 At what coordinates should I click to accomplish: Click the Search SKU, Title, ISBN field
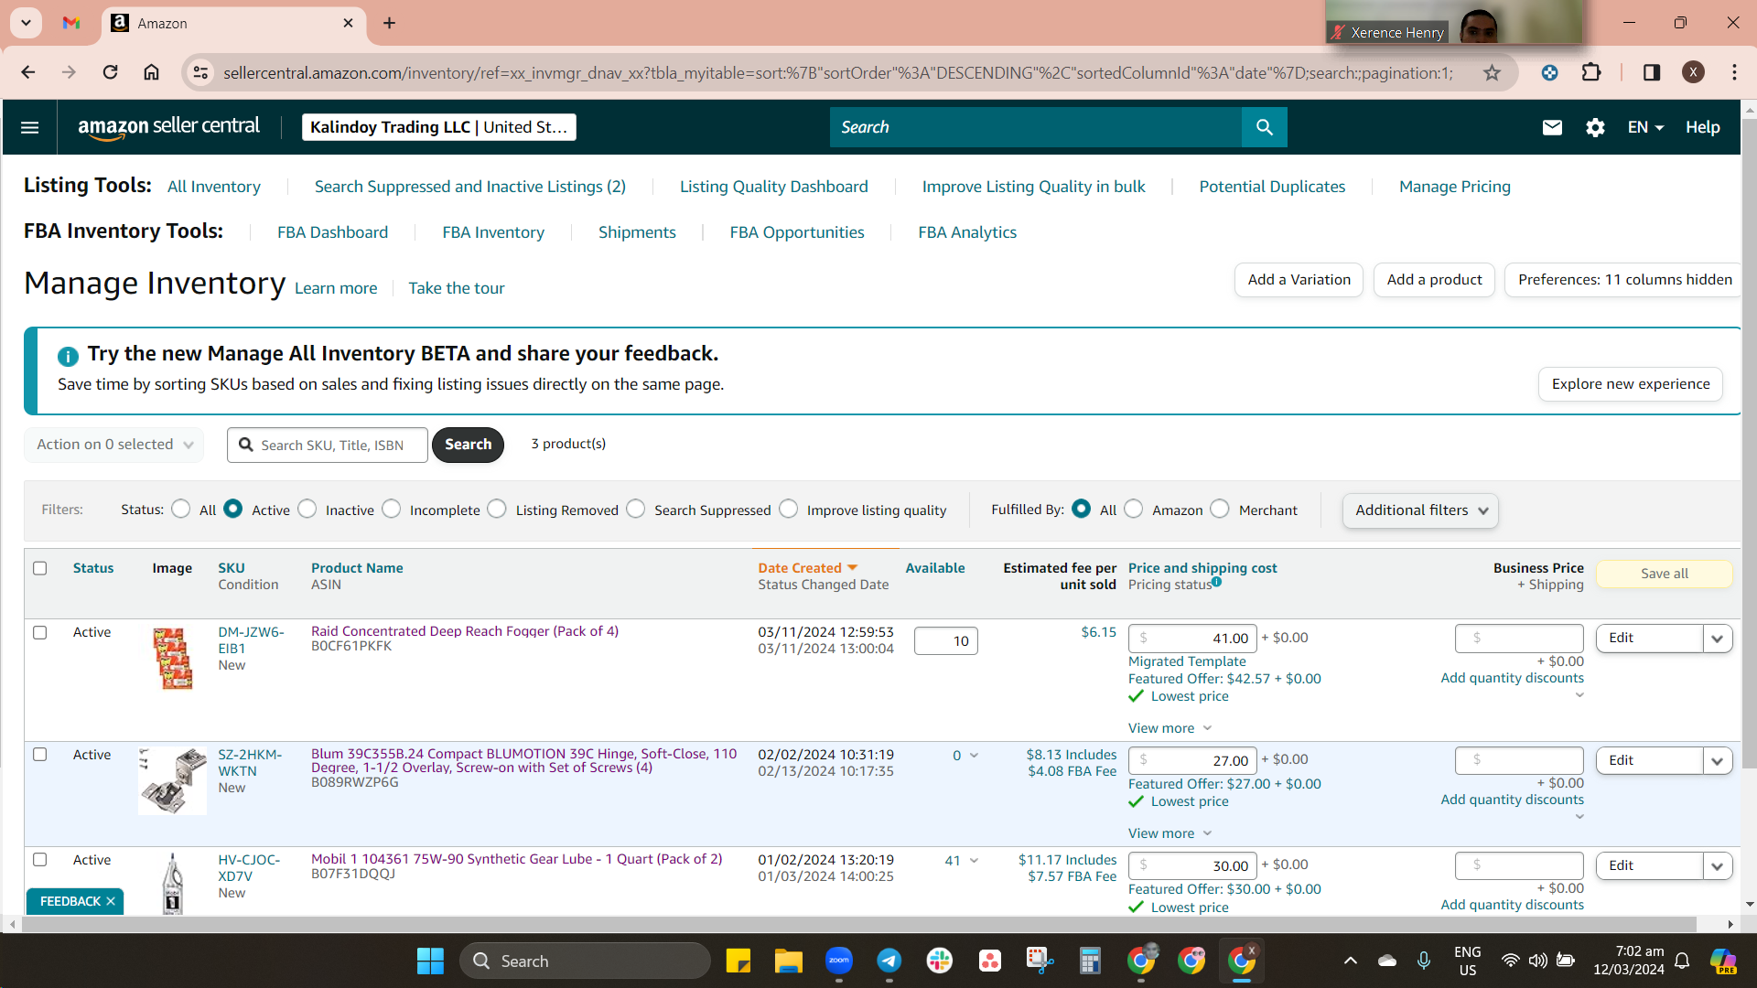(x=328, y=445)
